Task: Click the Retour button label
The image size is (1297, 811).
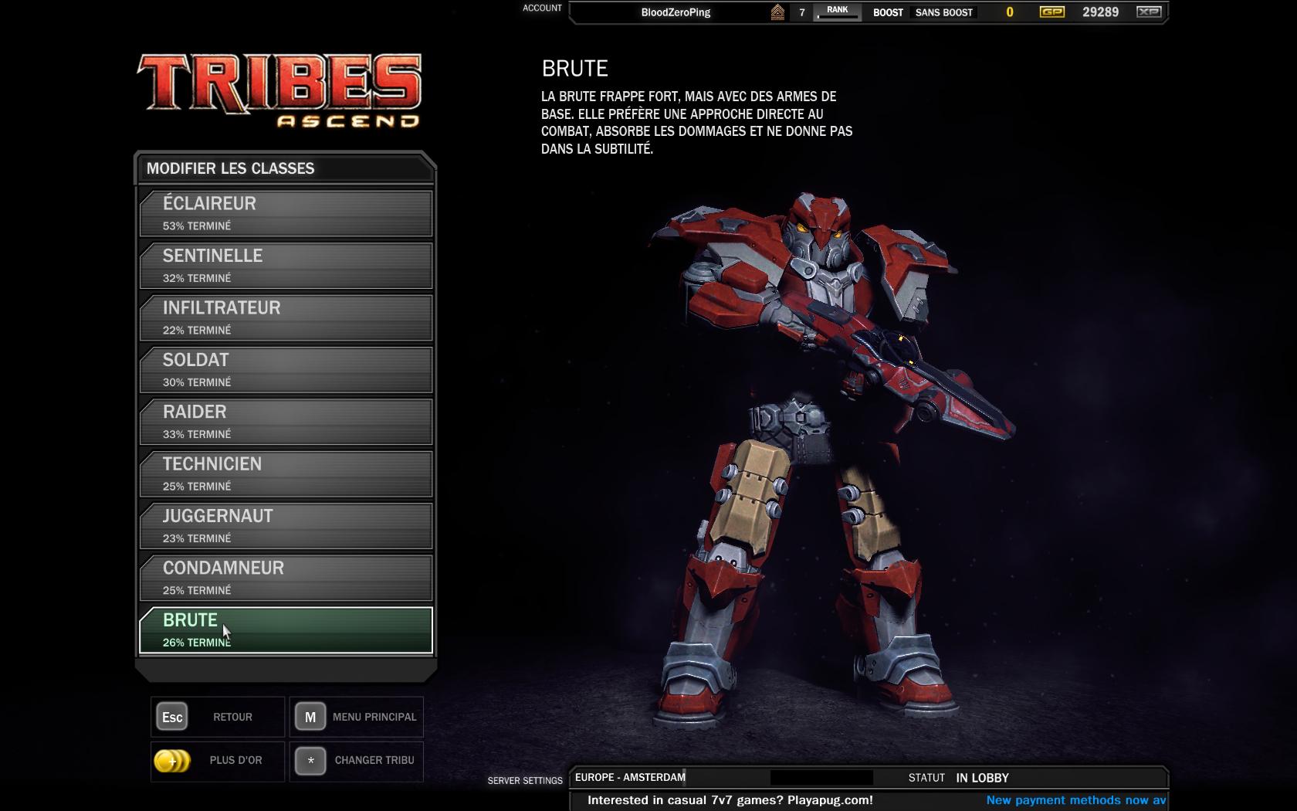Action: [x=232, y=717]
